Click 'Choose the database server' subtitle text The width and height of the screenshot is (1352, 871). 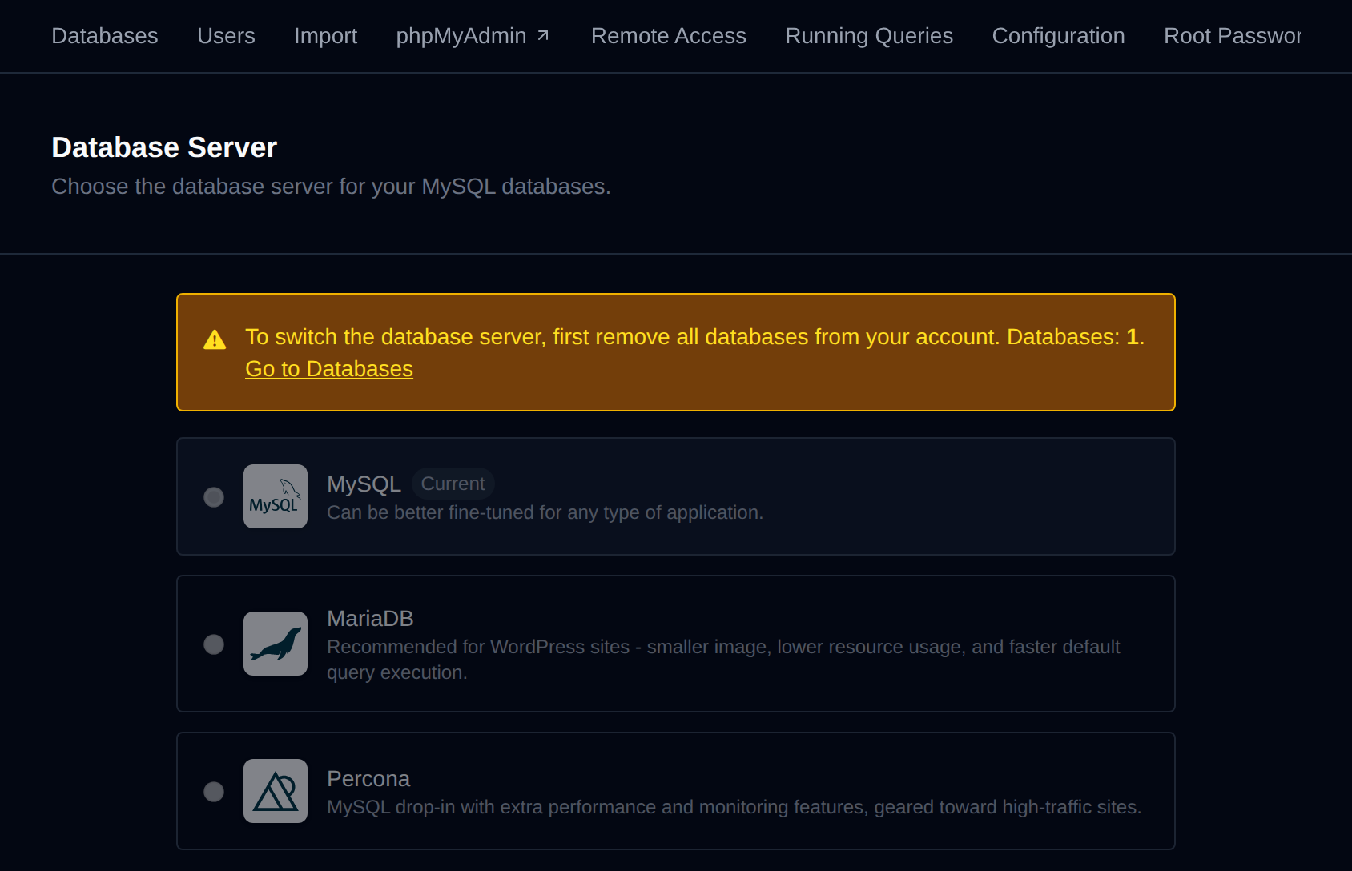pos(331,187)
